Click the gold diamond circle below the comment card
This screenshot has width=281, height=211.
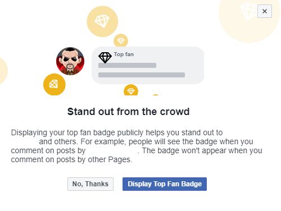131,90
